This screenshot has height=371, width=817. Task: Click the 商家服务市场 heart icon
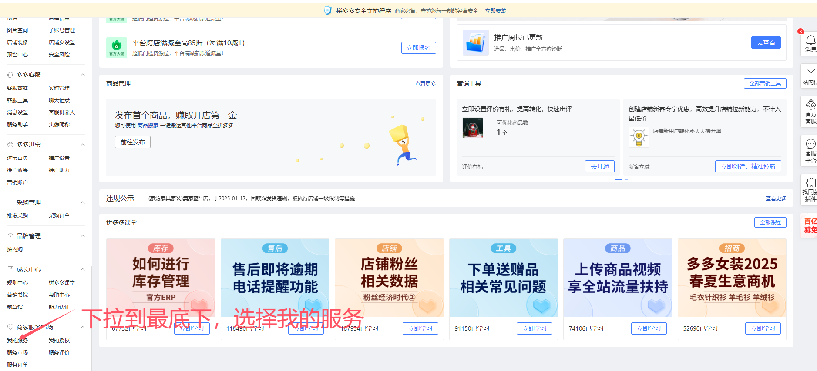click(10, 327)
